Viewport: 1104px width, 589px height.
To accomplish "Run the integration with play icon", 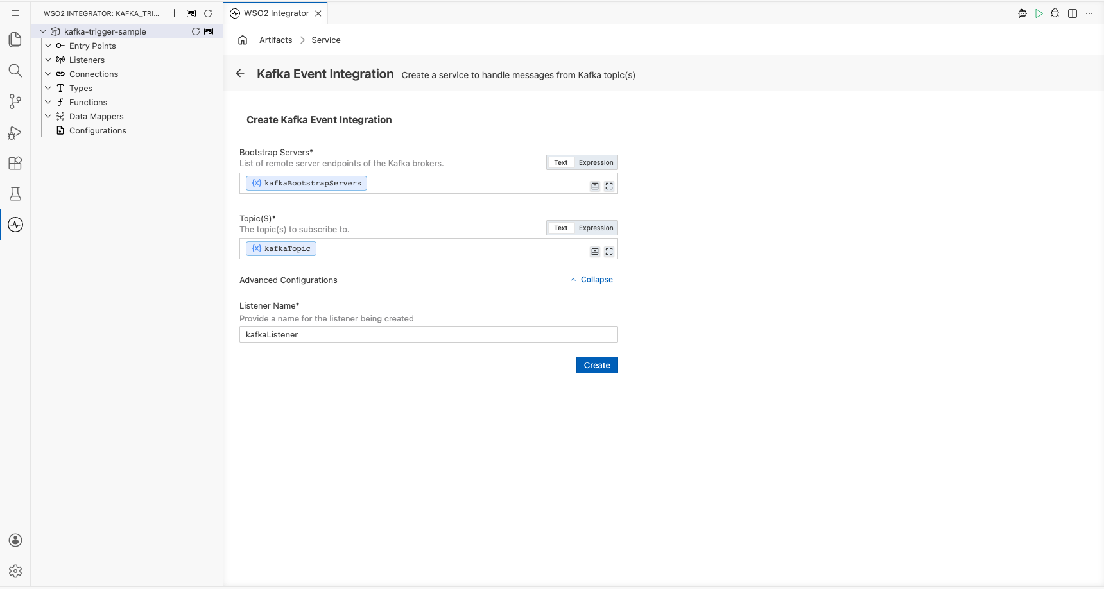I will [x=1039, y=13].
